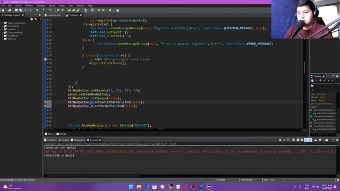The image size is (340, 191).
Task: Minimize the Console view
Action: (333, 140)
